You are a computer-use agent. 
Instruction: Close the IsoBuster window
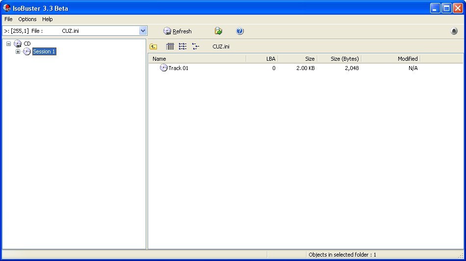(x=458, y=8)
